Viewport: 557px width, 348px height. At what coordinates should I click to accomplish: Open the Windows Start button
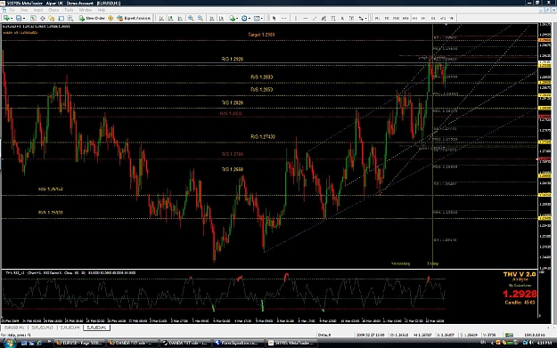point(9,343)
